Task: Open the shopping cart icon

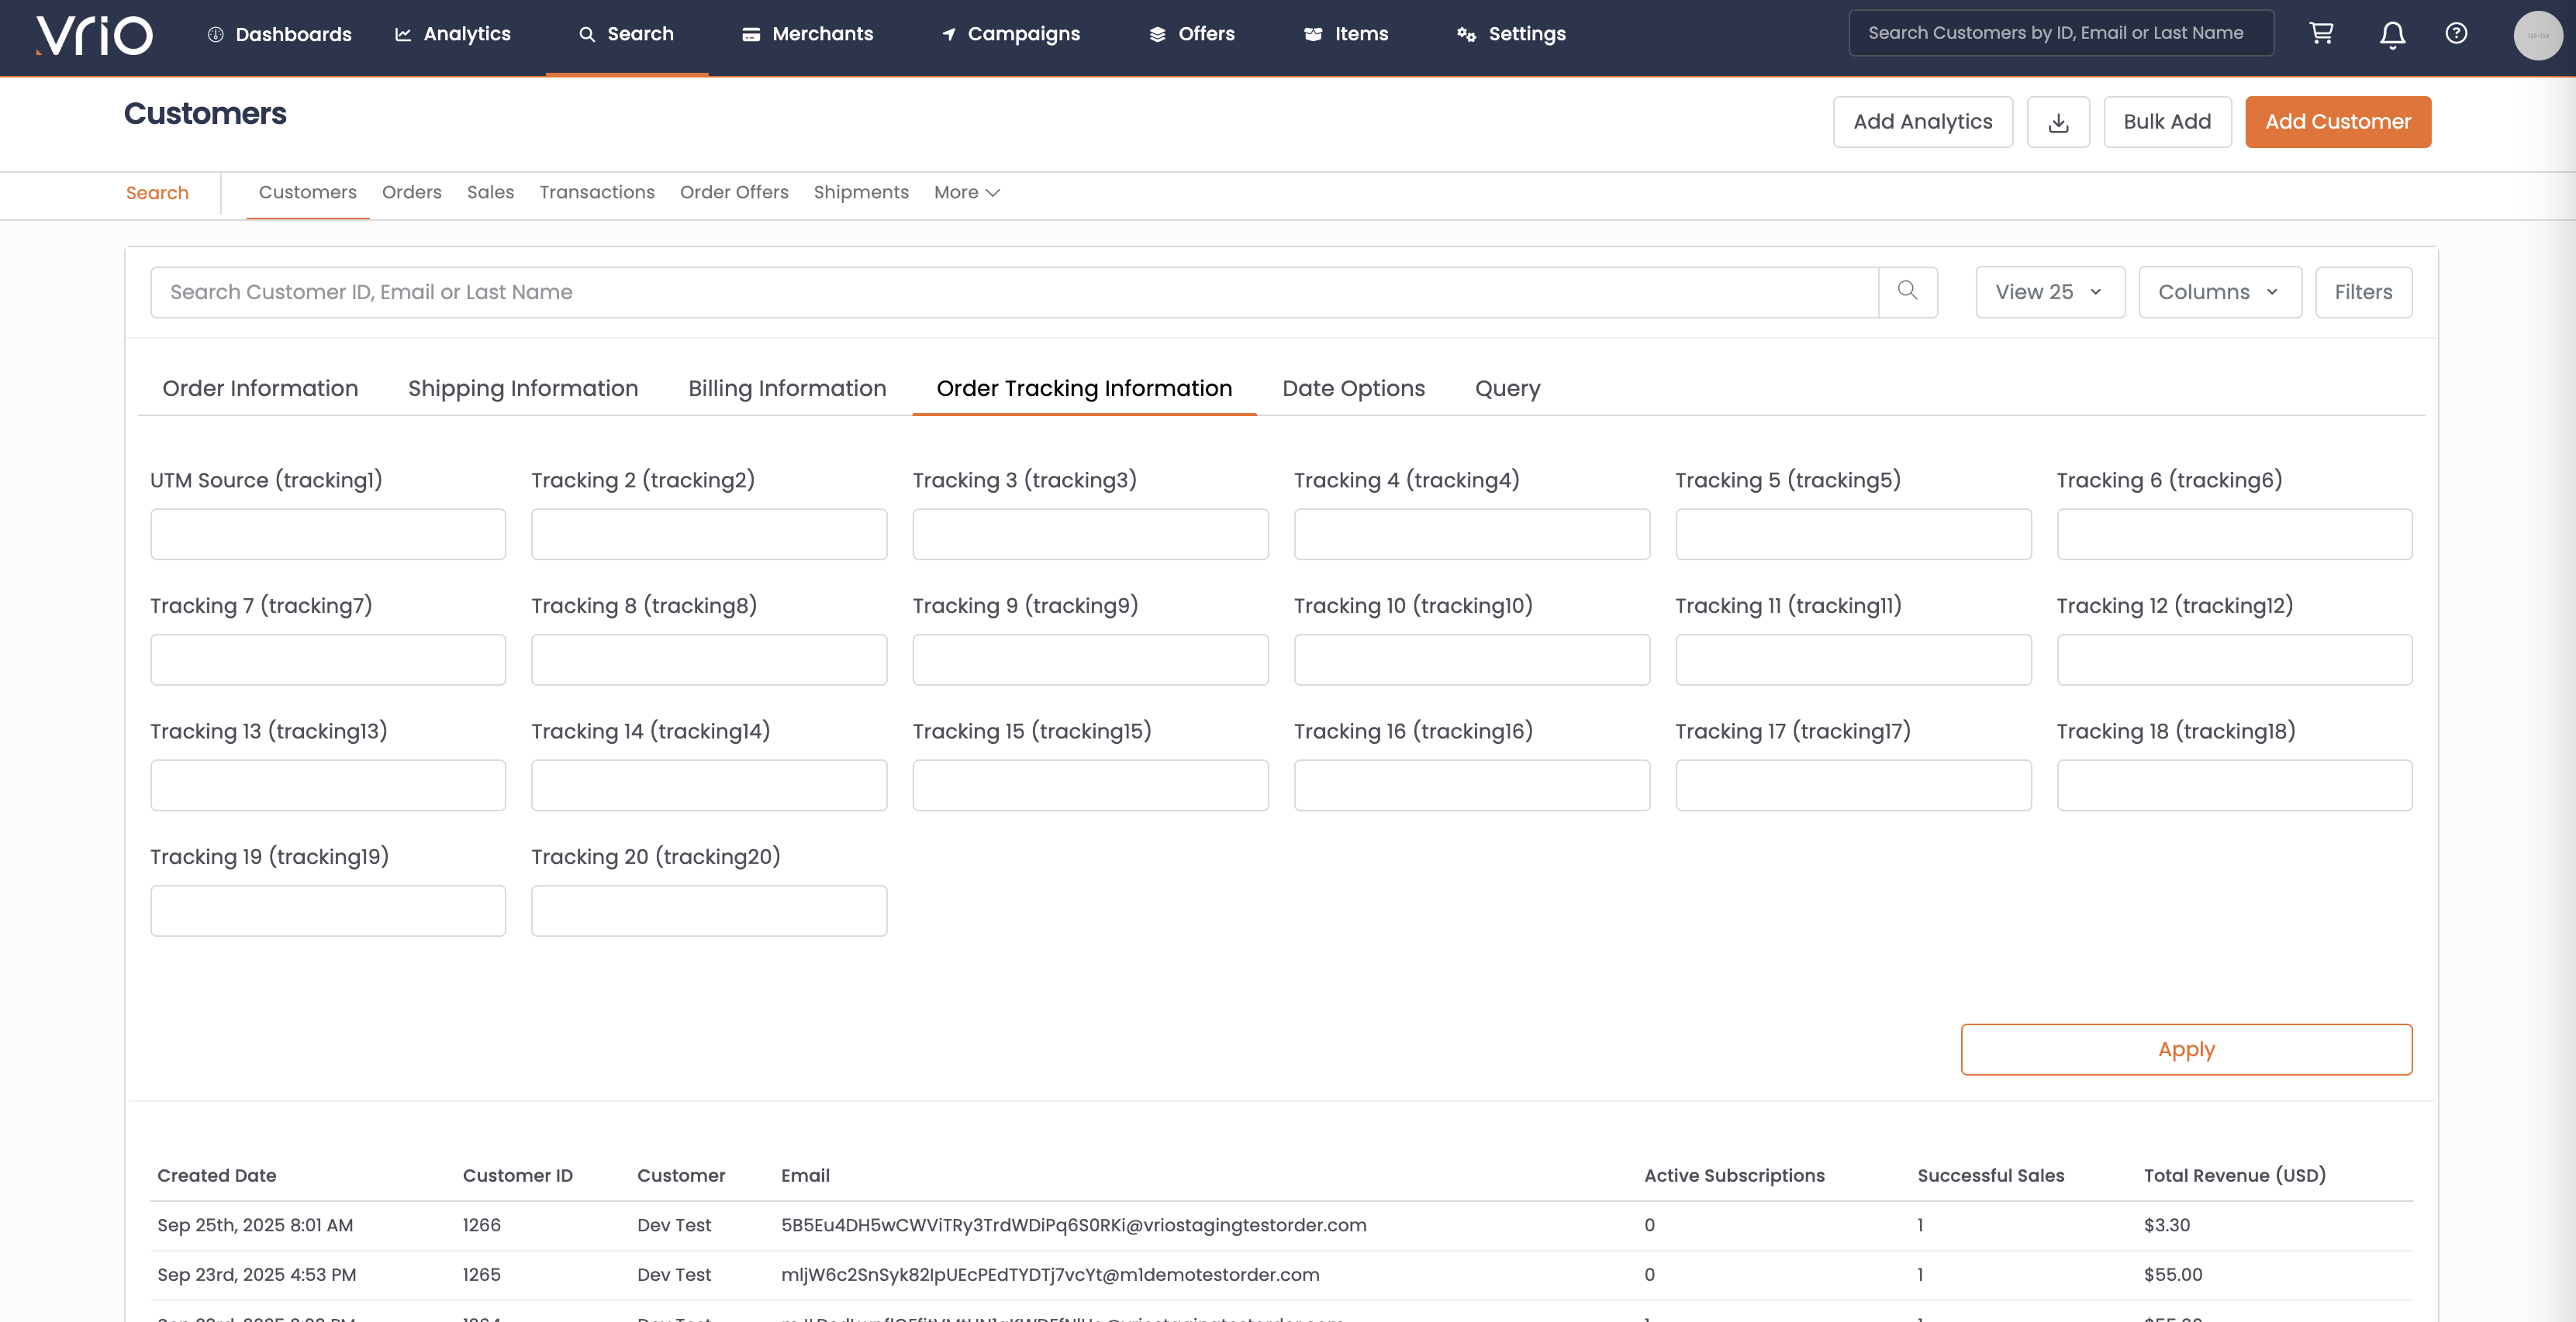Action: [x=2321, y=33]
